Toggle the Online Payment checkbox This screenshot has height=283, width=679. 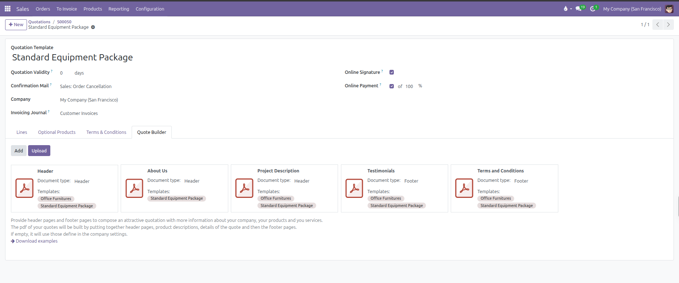[392, 86]
